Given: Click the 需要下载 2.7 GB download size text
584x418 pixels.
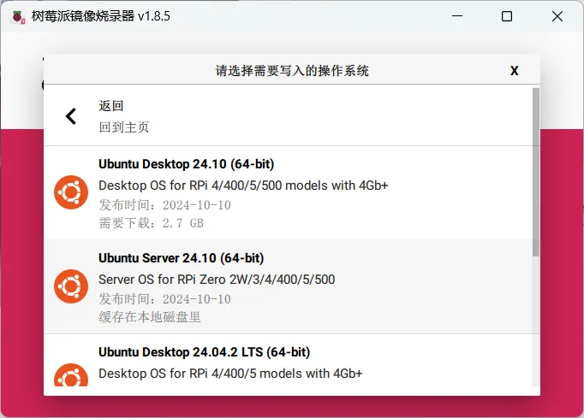Looking at the screenshot, I should click(x=152, y=223).
